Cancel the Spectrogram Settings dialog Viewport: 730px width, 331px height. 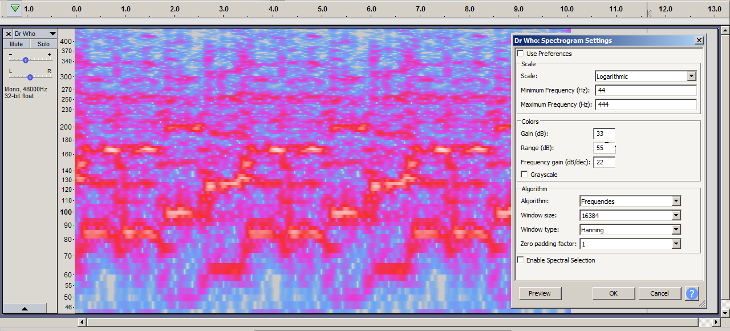pyautogui.click(x=659, y=293)
